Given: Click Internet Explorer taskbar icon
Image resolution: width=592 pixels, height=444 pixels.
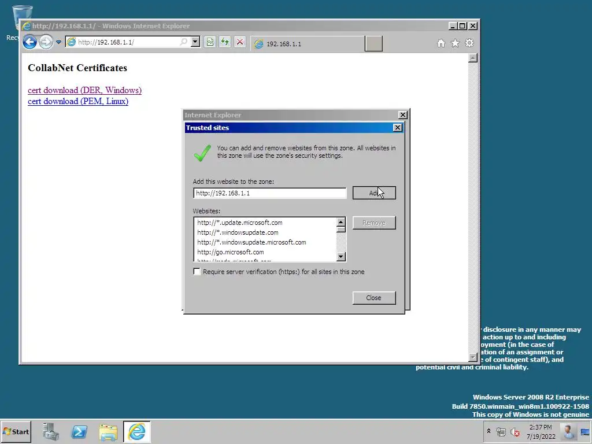Looking at the screenshot, I should (136, 431).
